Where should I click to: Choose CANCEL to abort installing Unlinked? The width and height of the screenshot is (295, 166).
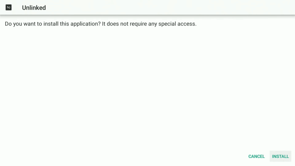pos(256,156)
